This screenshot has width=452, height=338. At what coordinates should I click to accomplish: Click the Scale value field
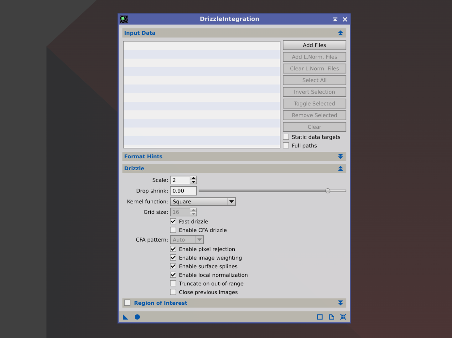180,180
